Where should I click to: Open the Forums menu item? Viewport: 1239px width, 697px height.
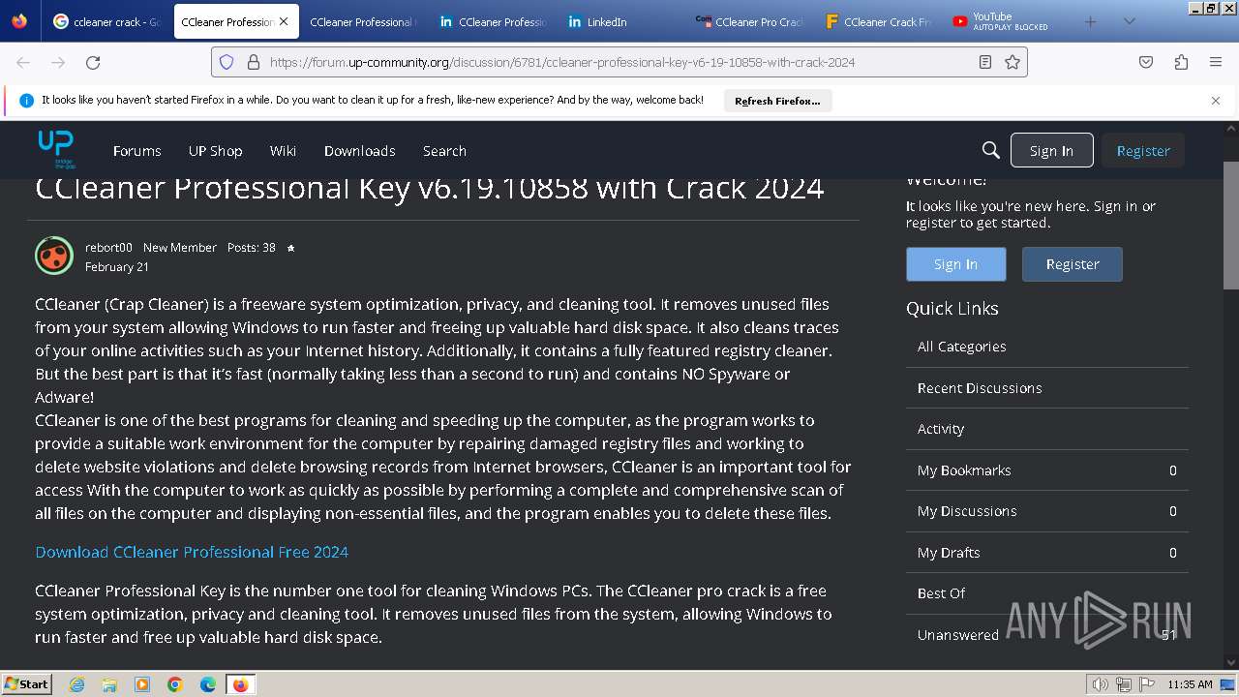136,150
